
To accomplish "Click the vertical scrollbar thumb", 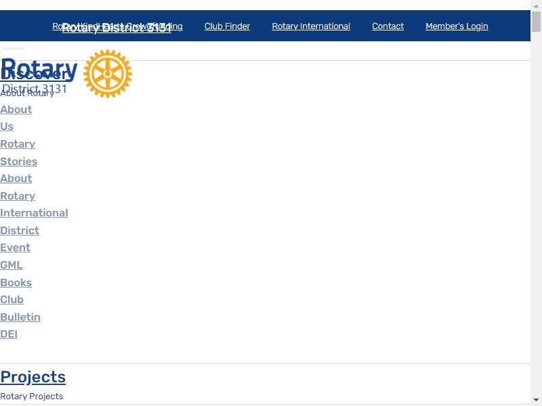I will point(536,22).
